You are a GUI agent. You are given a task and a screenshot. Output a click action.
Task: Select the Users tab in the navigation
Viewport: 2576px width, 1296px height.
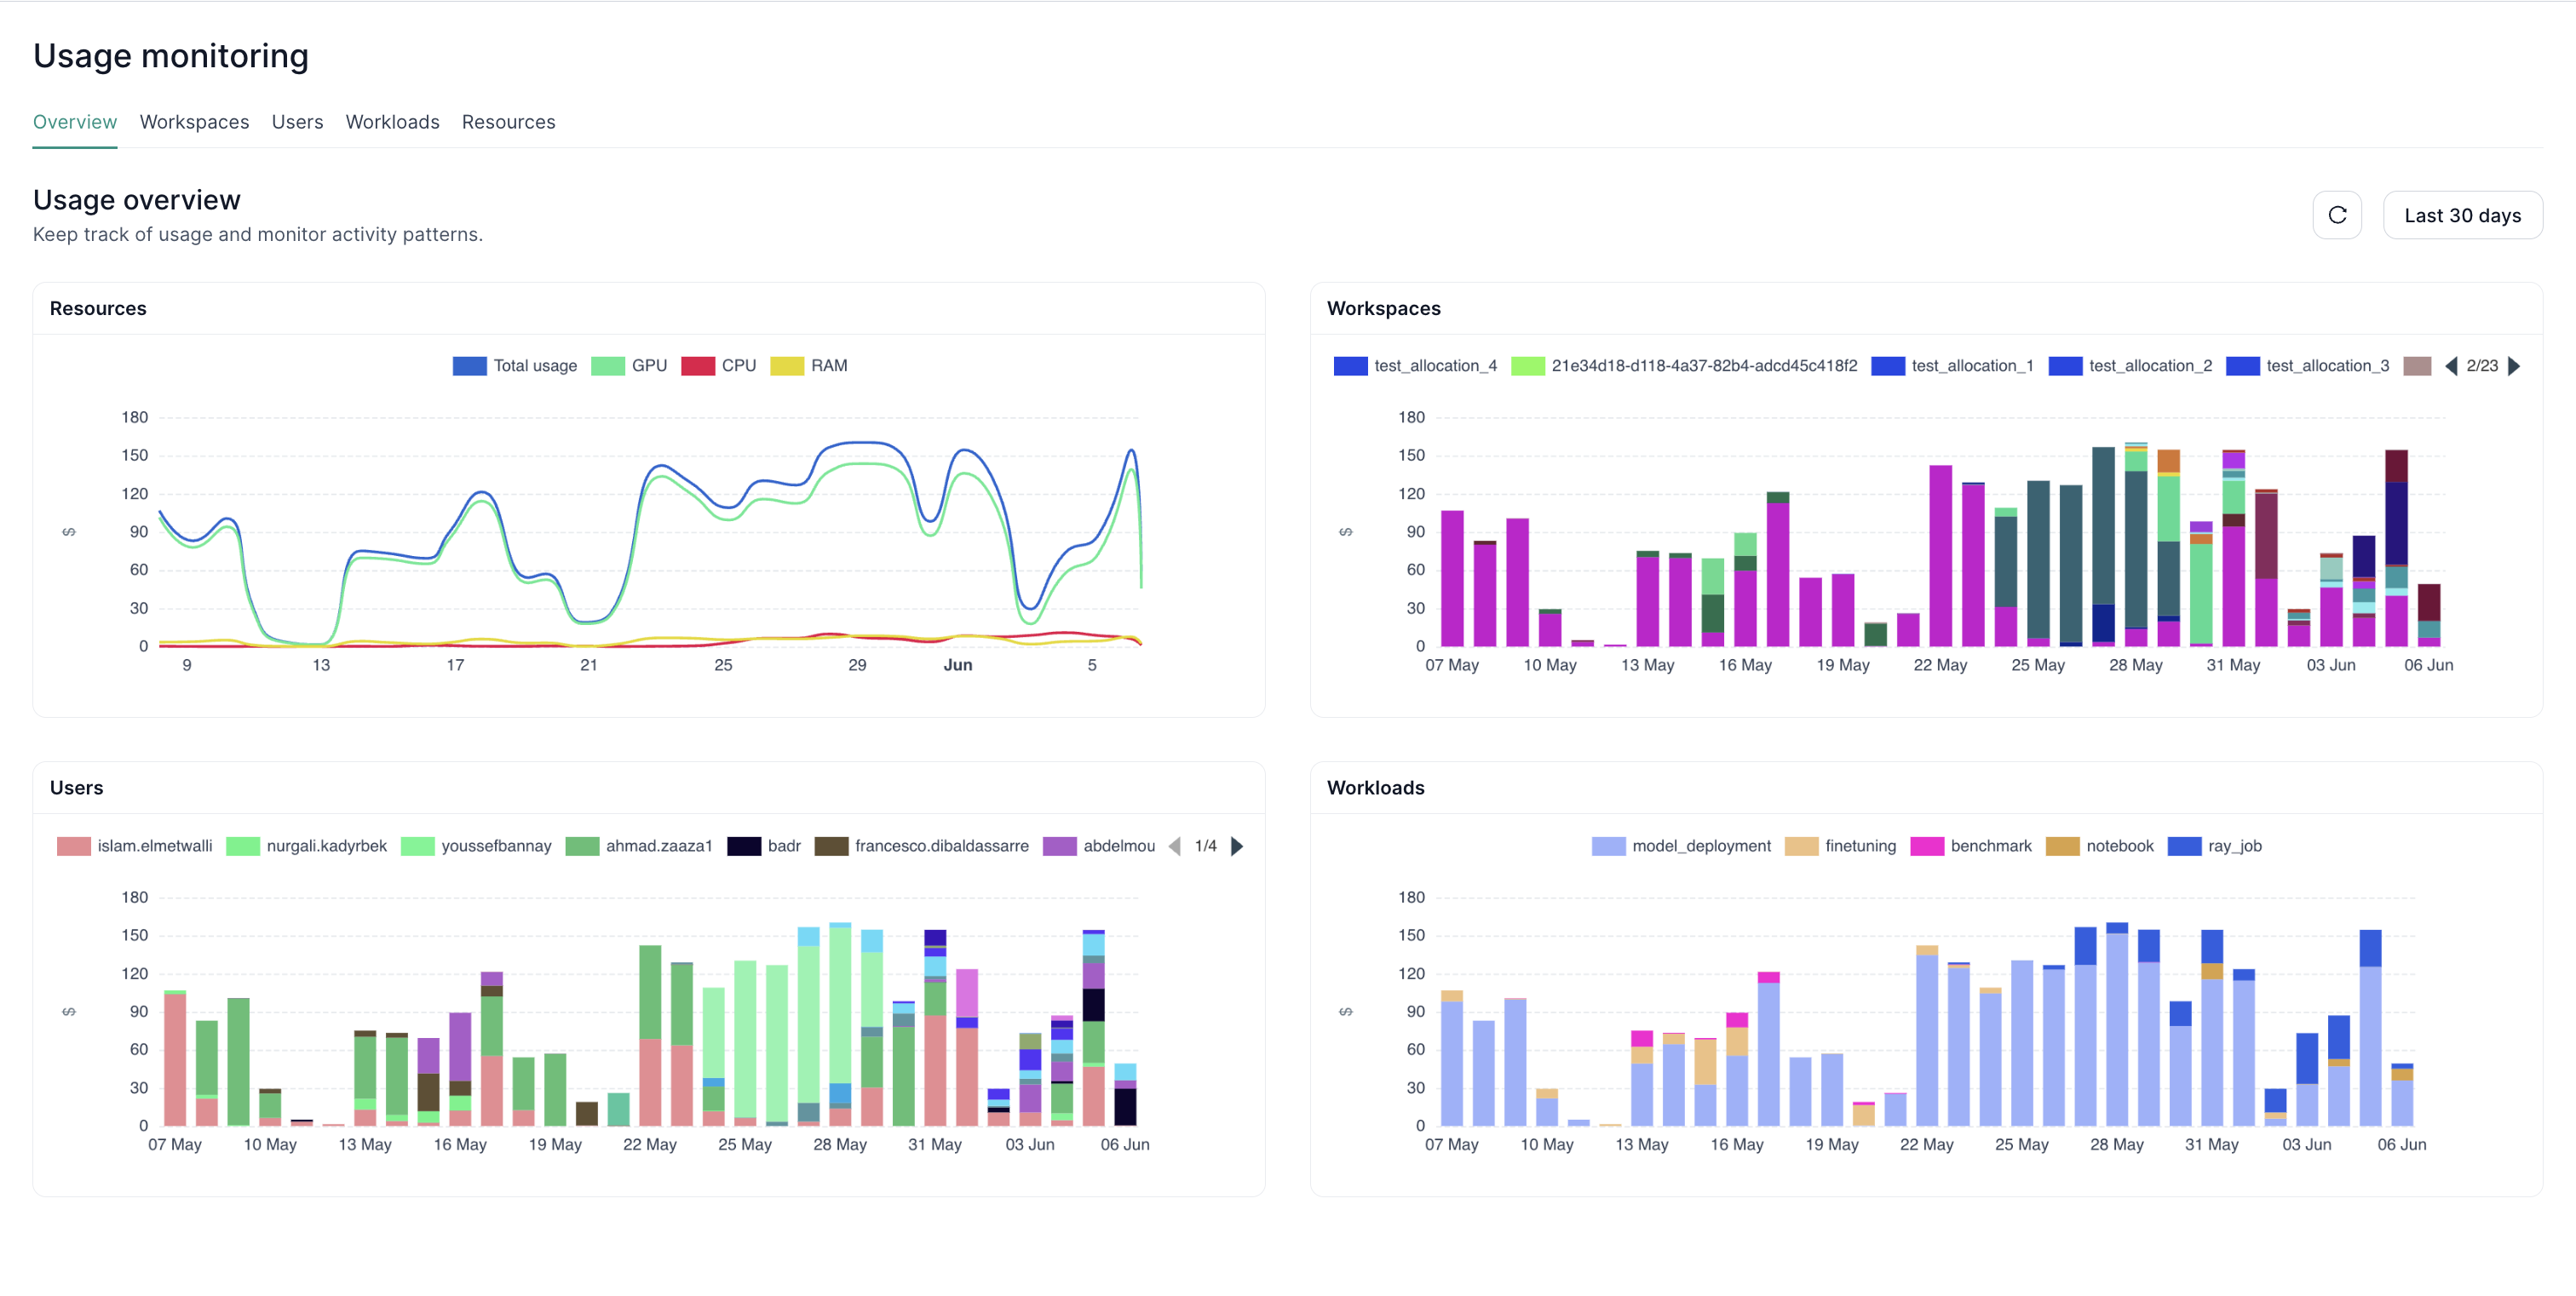coord(297,121)
